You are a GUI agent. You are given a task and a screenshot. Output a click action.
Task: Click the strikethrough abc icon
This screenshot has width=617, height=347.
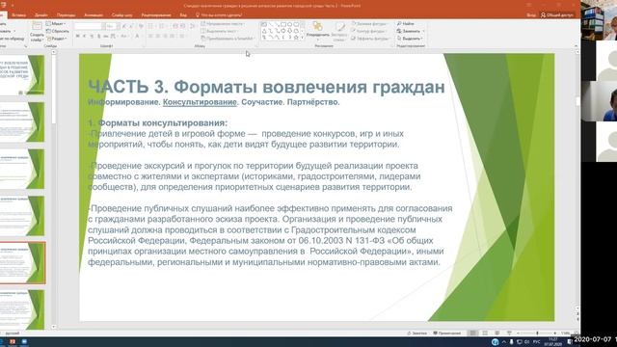point(105,37)
